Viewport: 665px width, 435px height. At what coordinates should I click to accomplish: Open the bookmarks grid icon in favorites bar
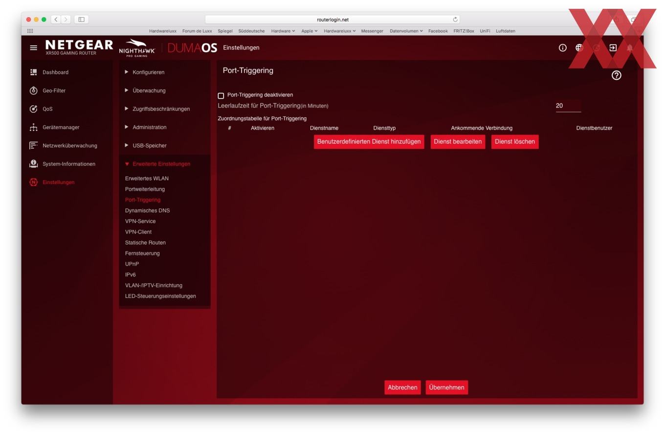tap(30, 31)
